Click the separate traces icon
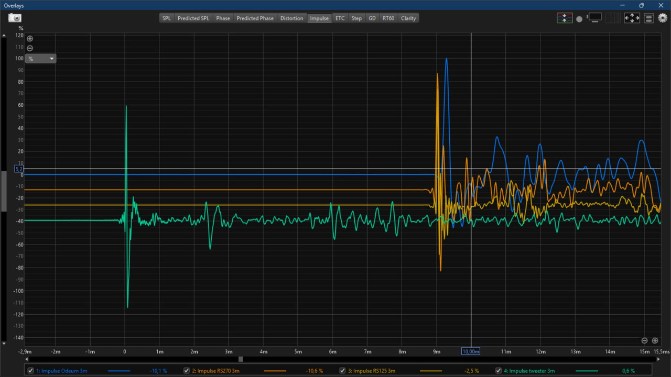Viewport: 671px width, 377px height. (x=565, y=18)
